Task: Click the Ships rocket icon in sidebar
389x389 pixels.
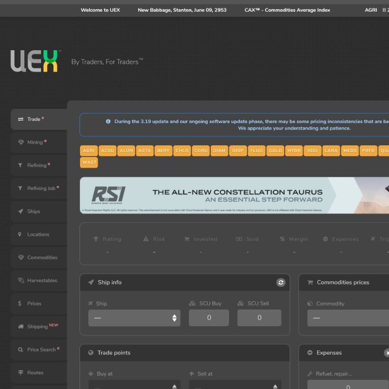Action: pos(21,211)
